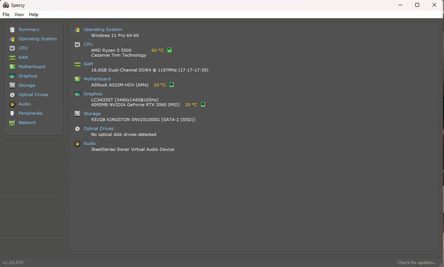Click the Optical Drives heading link in summary
The height and width of the screenshot is (267, 444).
(99, 129)
